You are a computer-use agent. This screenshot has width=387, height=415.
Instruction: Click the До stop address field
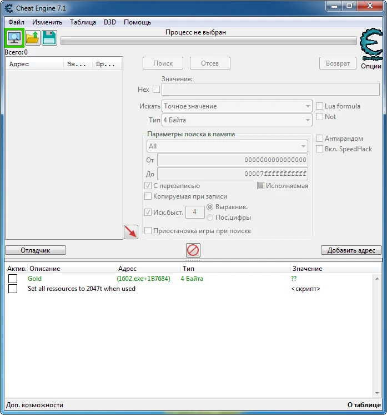click(233, 174)
